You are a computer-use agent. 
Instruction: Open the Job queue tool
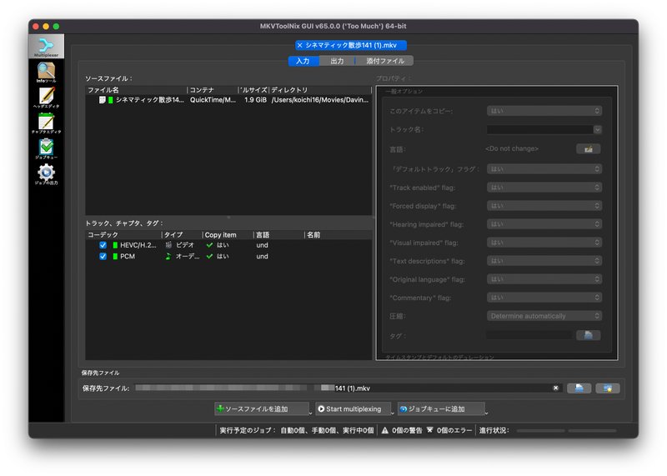(47, 148)
